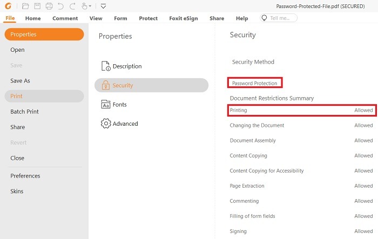Select Properties in the File sidebar
This screenshot has width=378, height=239.
click(44, 34)
